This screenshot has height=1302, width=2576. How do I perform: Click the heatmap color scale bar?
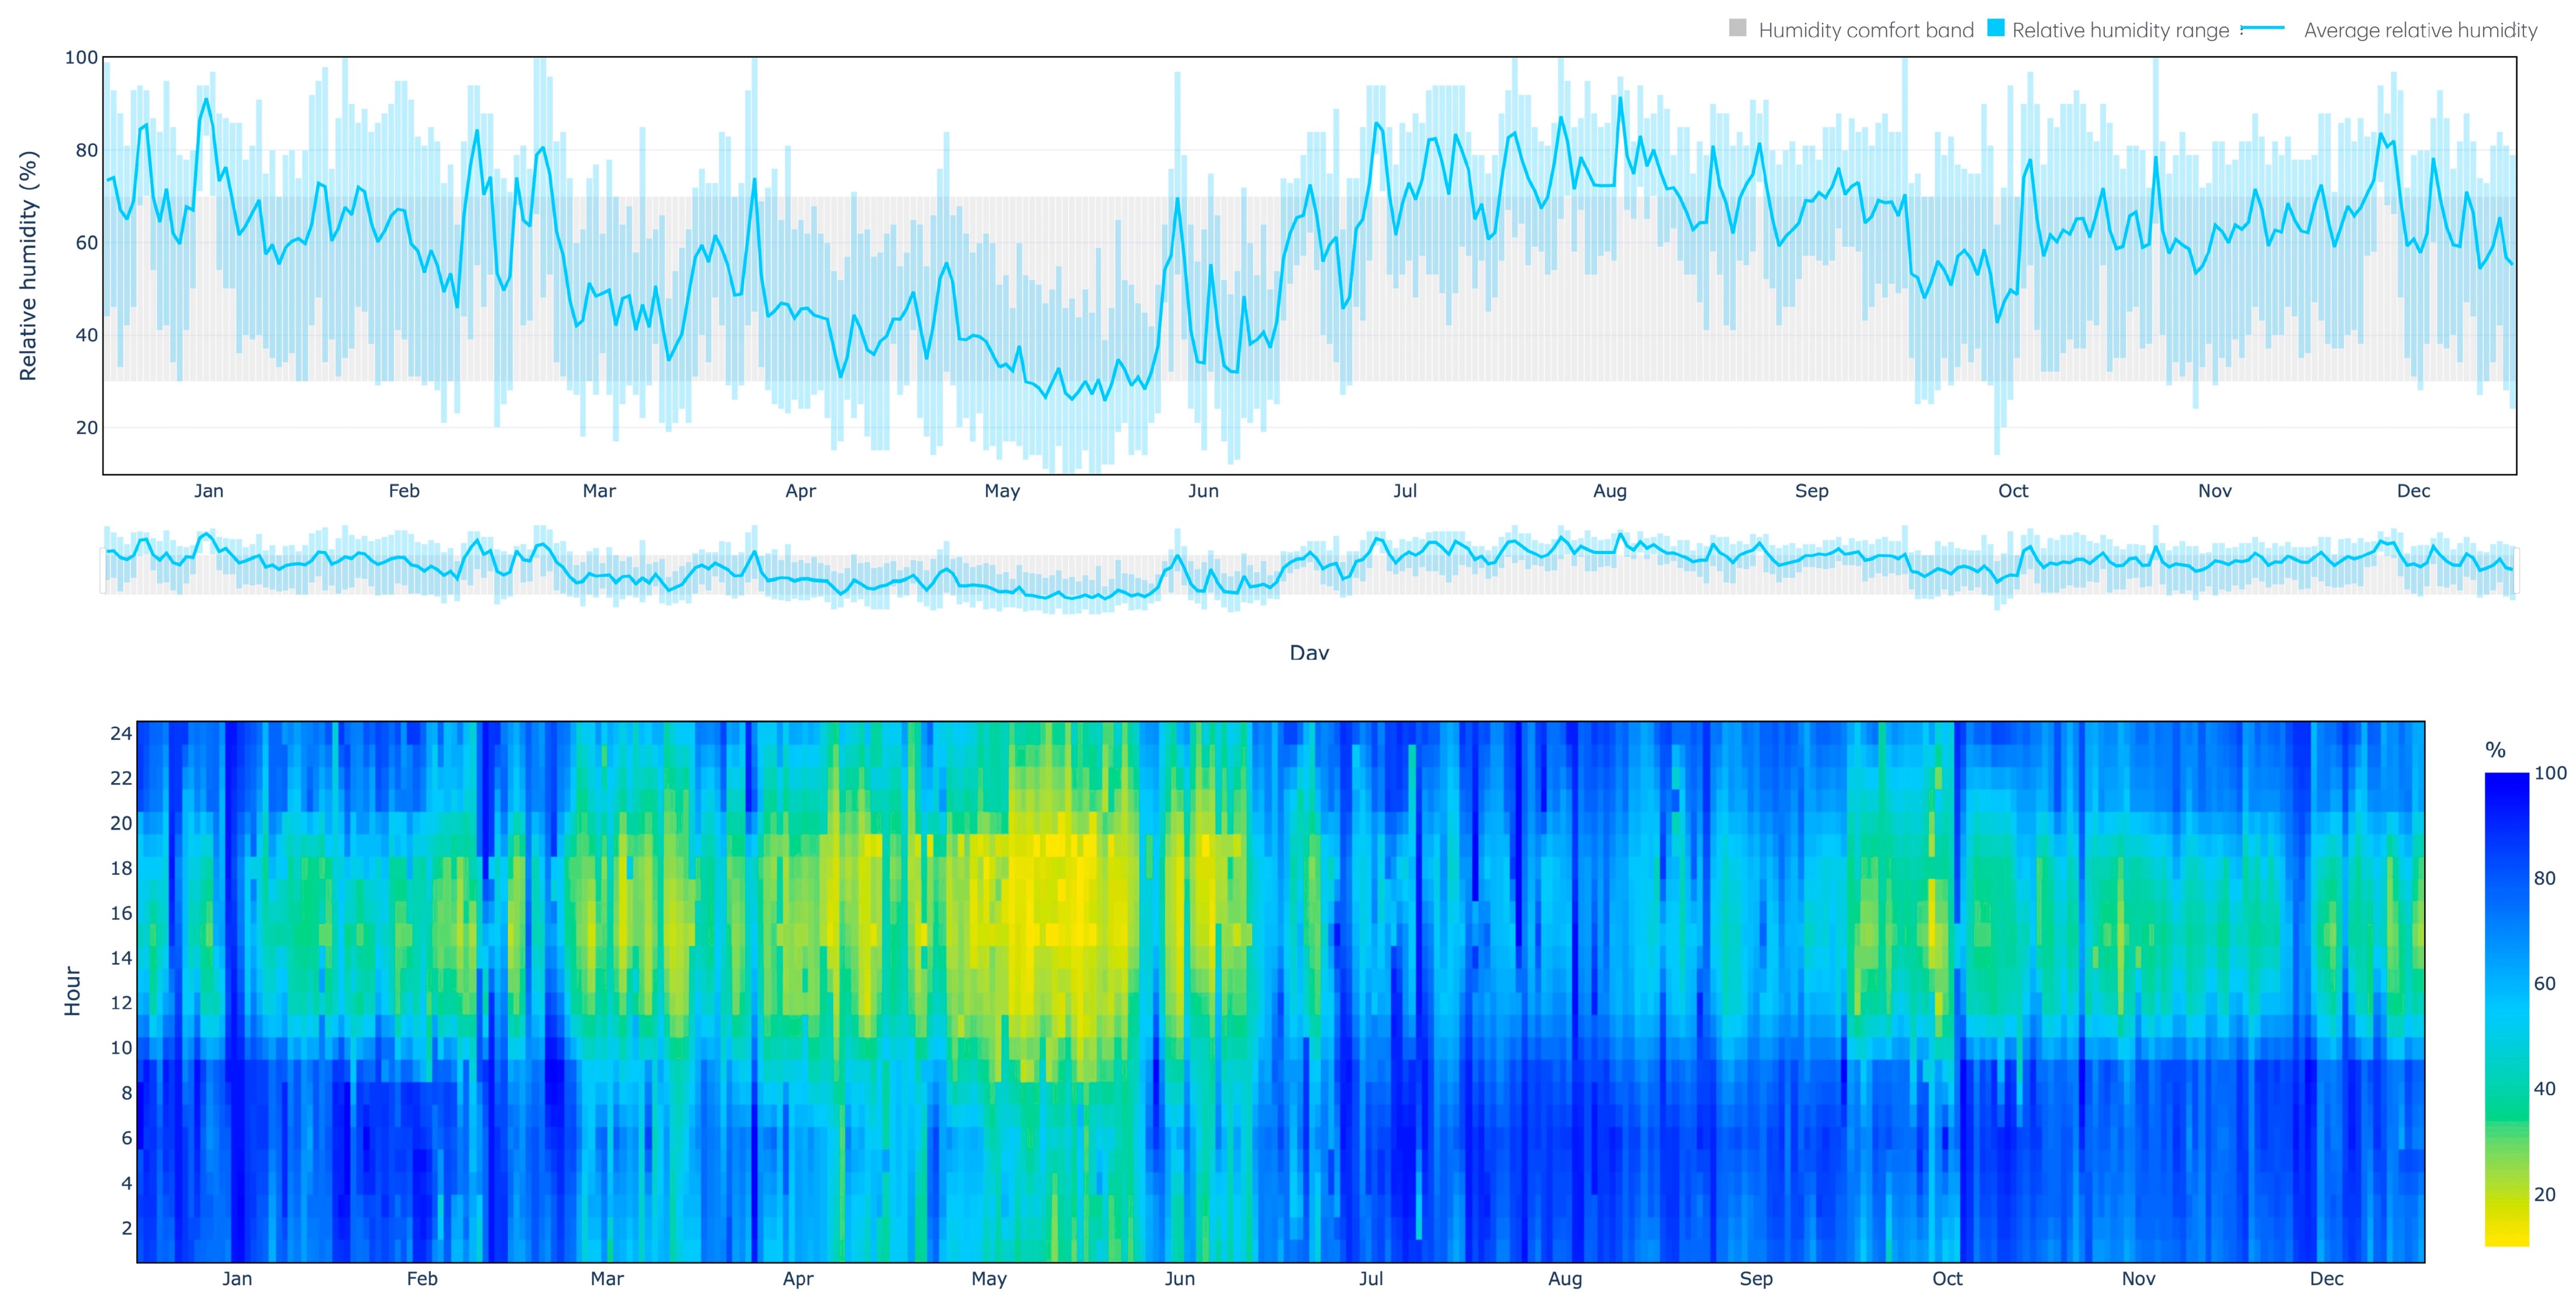[x=2506, y=1009]
